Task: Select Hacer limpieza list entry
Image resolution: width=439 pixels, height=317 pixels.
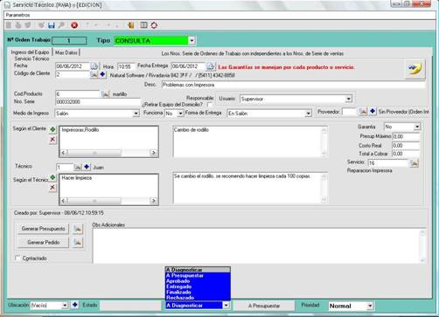Action: pyautogui.click(x=77, y=178)
